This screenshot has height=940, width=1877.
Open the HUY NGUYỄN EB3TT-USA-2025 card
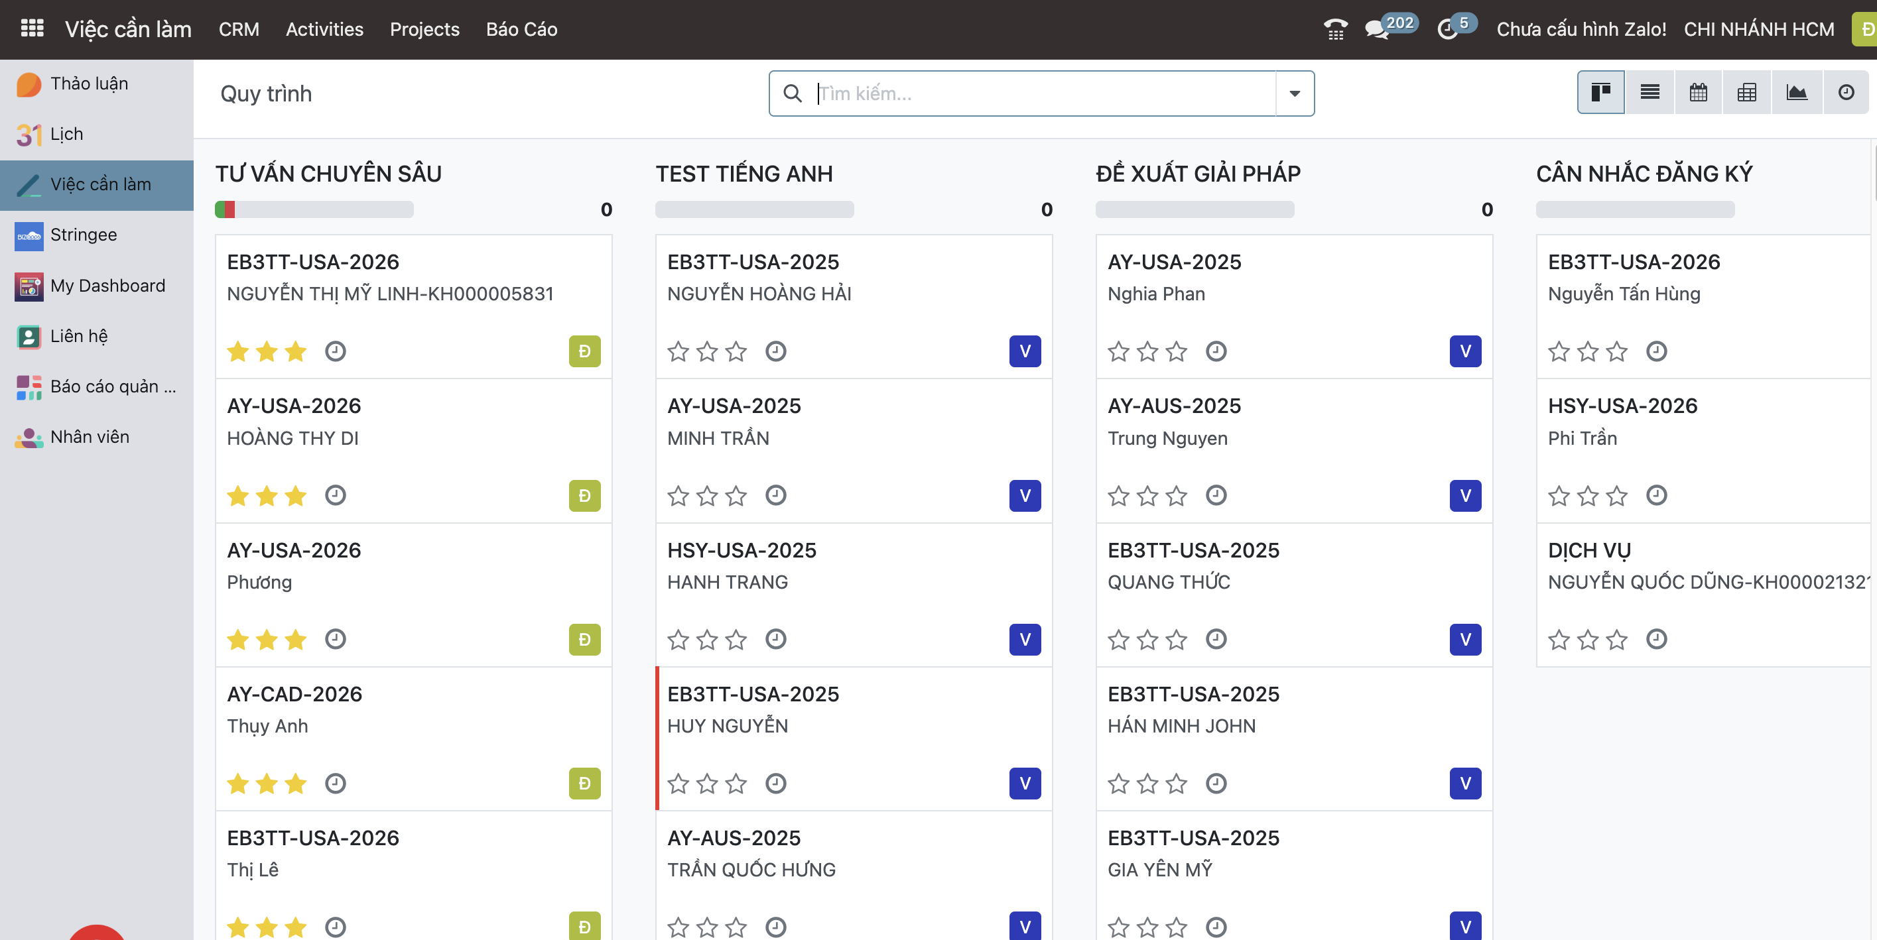coord(854,738)
